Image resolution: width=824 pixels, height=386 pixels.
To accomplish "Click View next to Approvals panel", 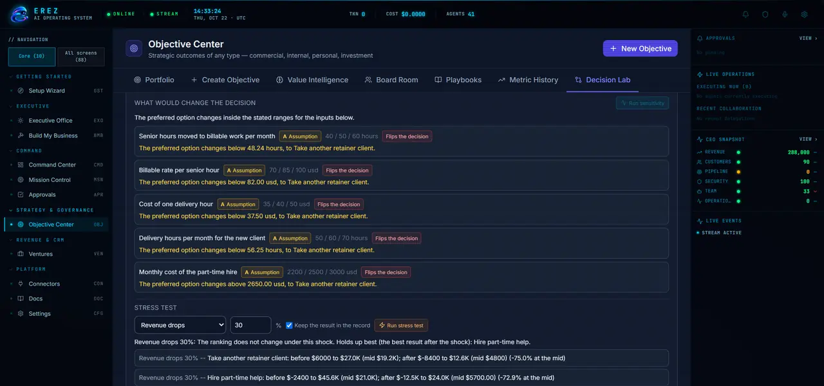I will [808, 39].
